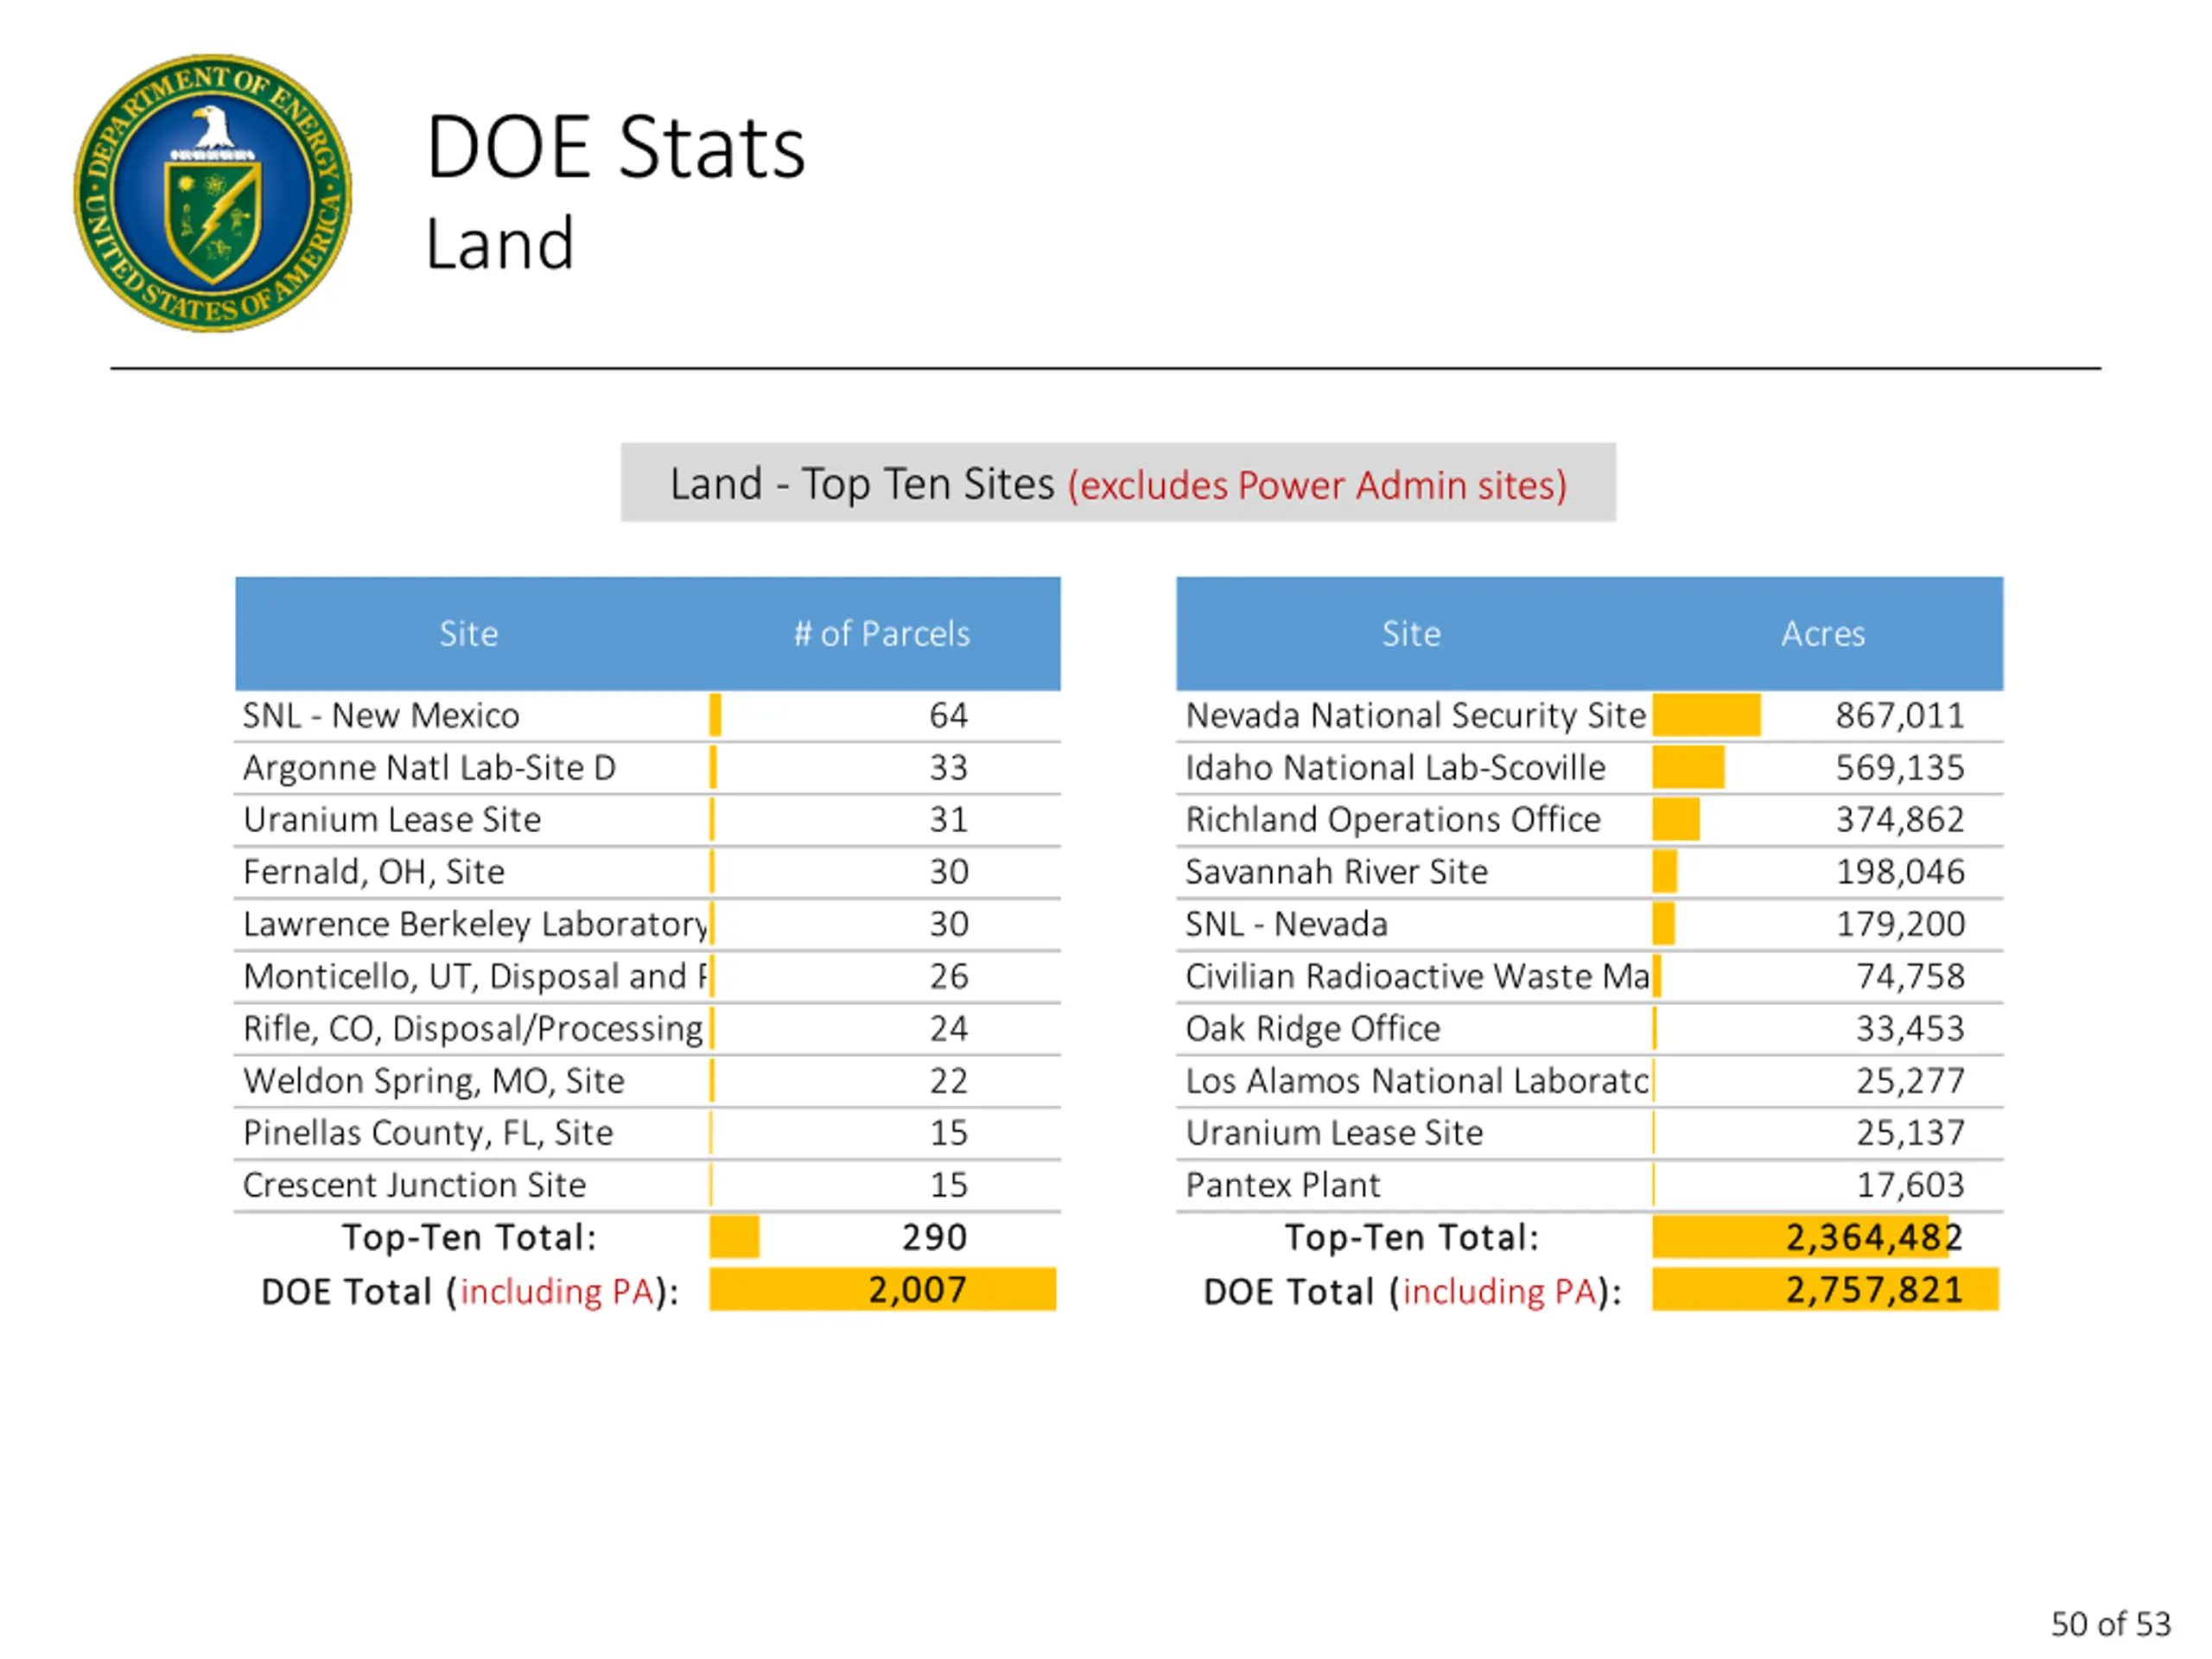Image resolution: width=2212 pixels, height=1659 pixels.
Task: Click the Argonne Natl Lab-Site D row
Action: pos(429,768)
